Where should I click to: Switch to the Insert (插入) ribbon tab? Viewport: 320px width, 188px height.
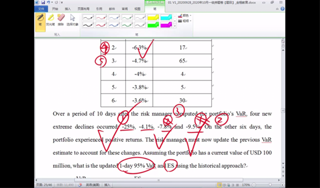click(68, 9)
